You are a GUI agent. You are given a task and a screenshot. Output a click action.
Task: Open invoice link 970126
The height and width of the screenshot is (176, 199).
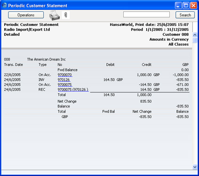pyautogui.click(x=64, y=80)
